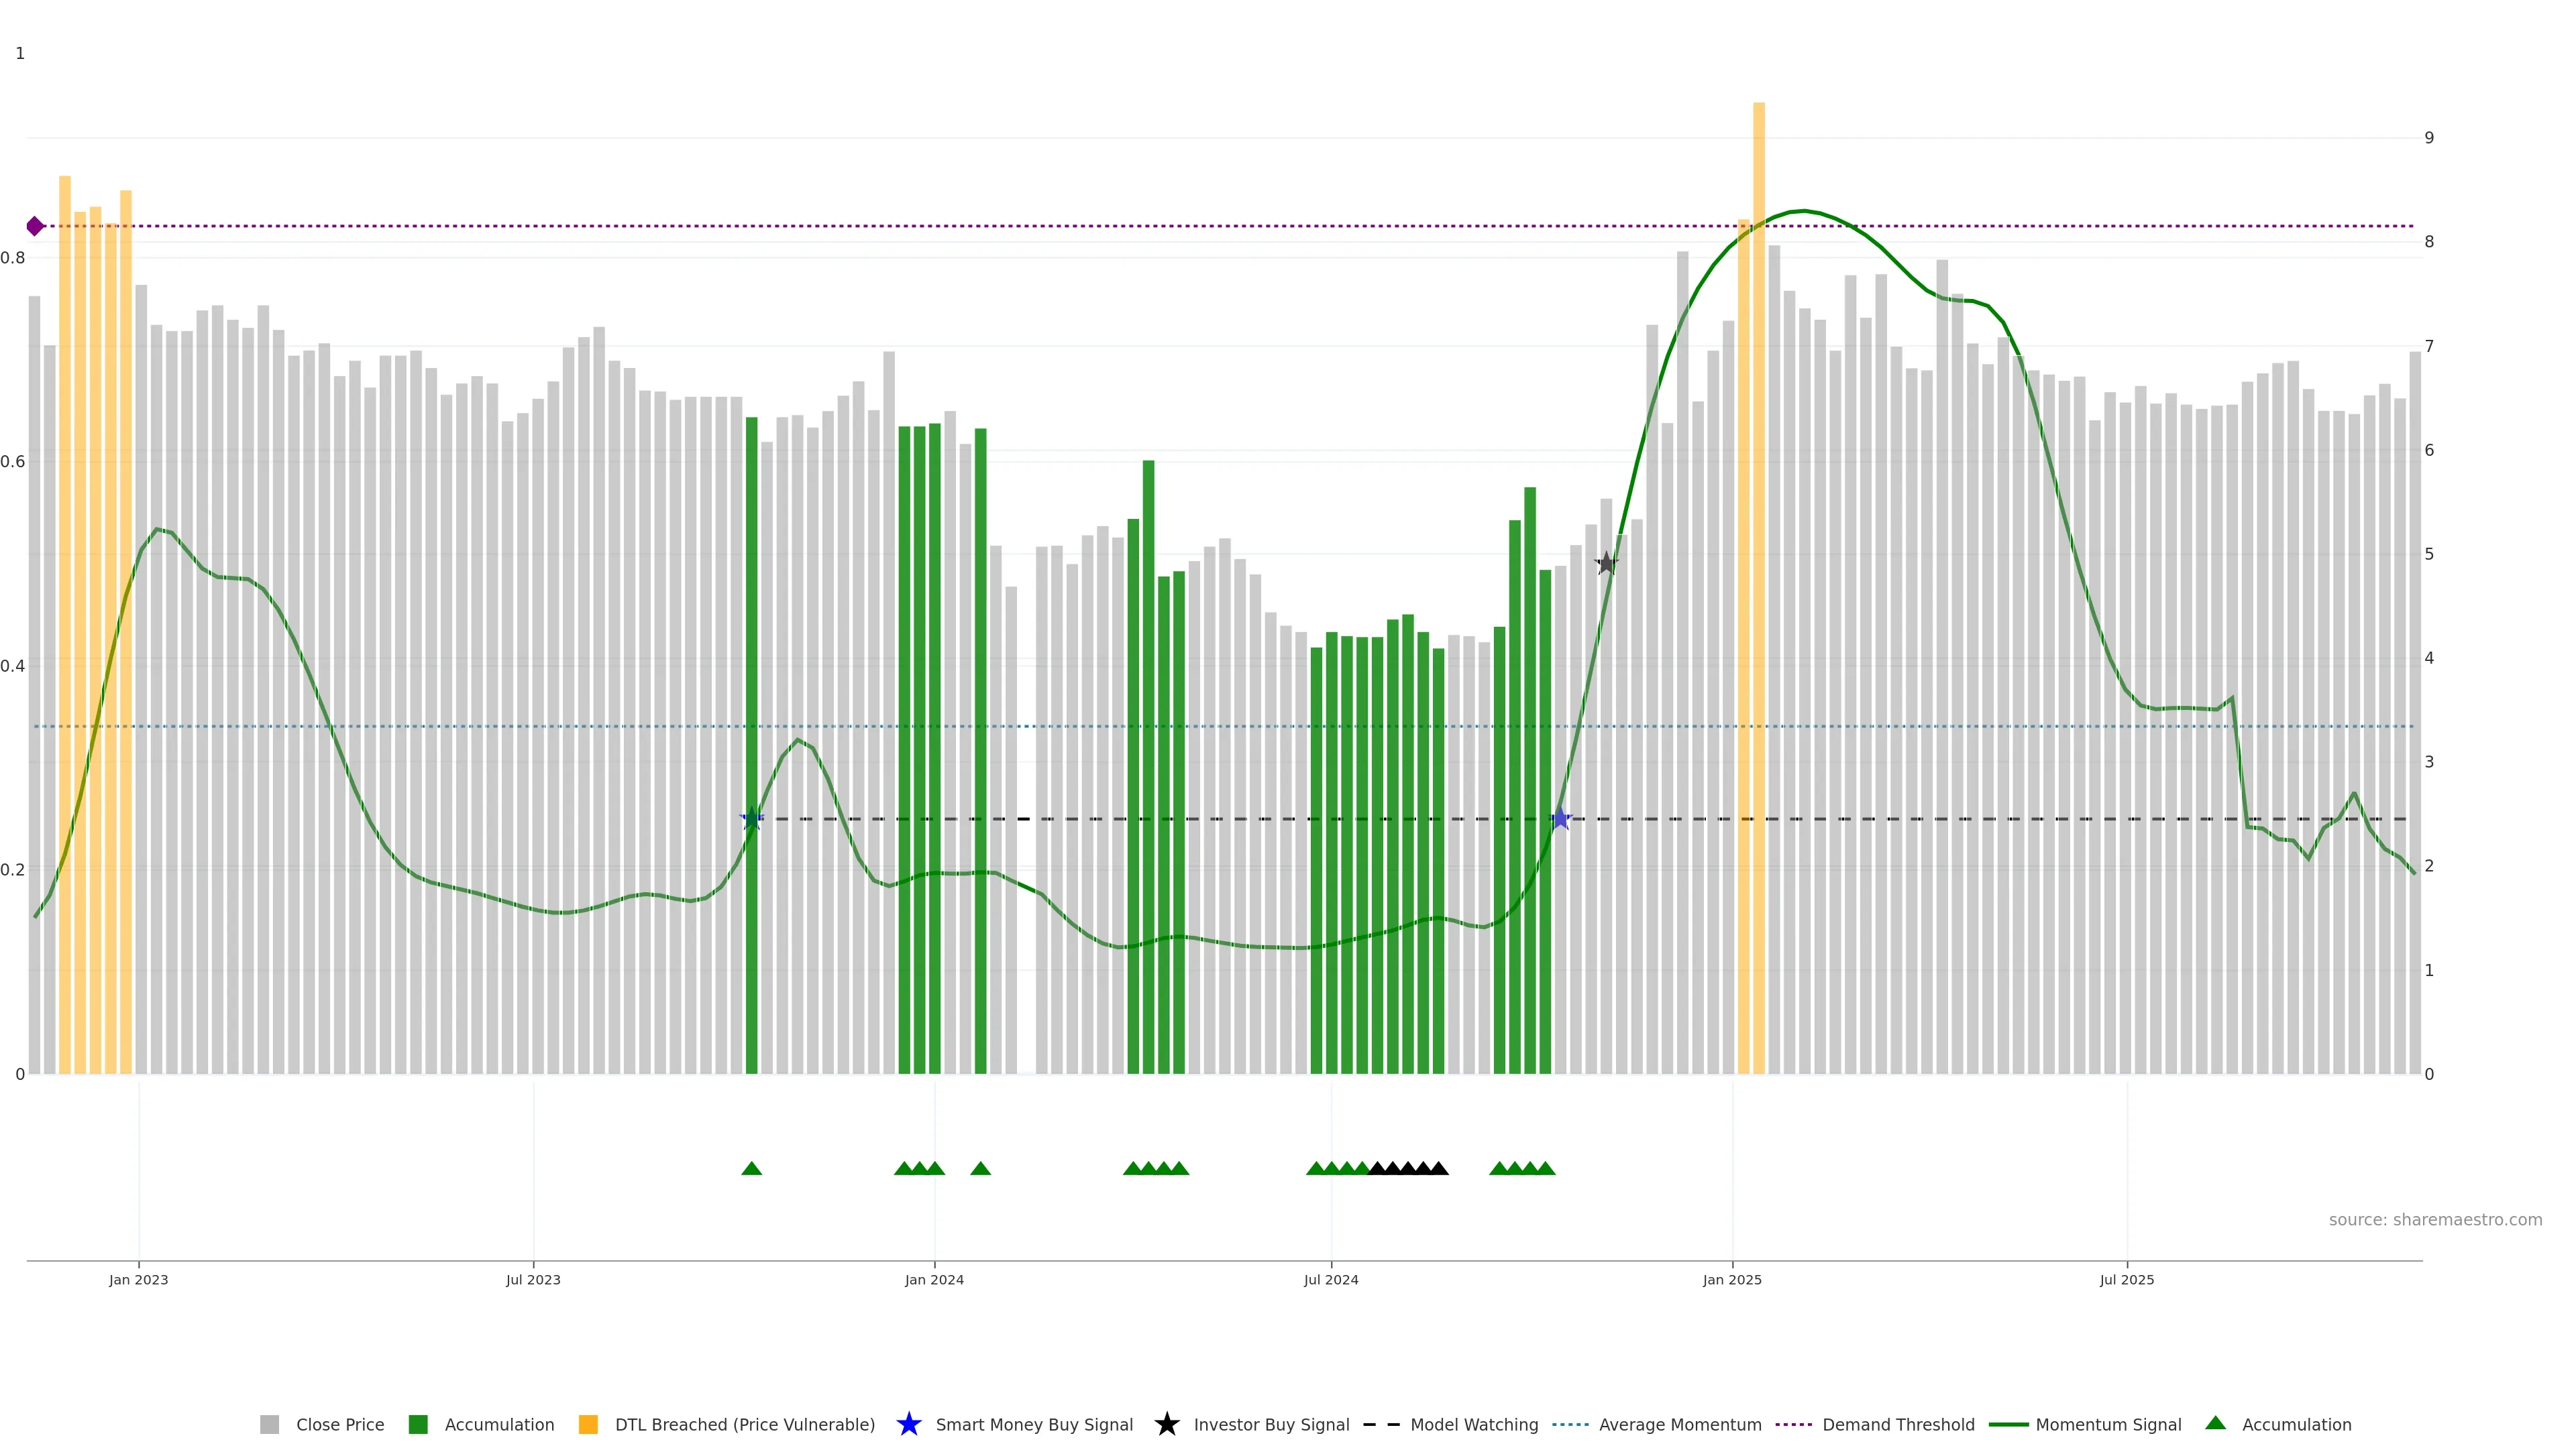Toggle DTL Breached (Price Vulnerable) legend entry
2576x1448 pixels.
pyautogui.click(x=744, y=1424)
